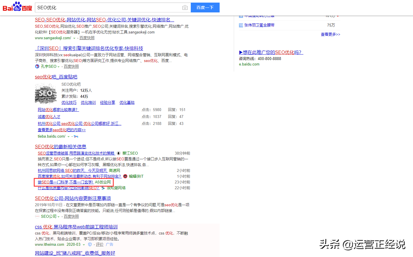This screenshot has height=257, width=413.
Task: Open 深圳SEO 快排科技 result title
Action: 89,48
